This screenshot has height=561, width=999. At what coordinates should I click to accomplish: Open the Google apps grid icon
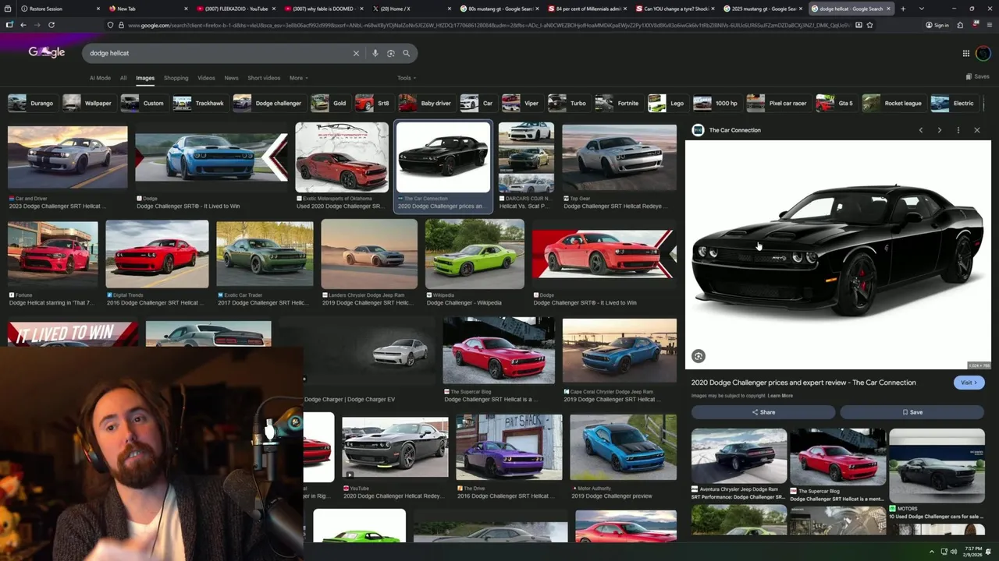[x=966, y=53]
